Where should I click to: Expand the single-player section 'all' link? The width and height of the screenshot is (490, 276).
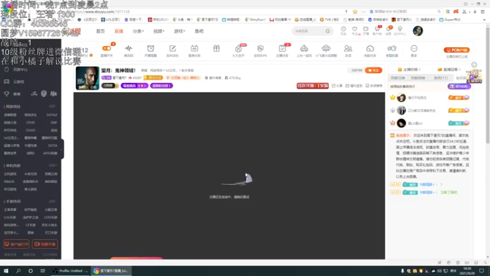53,165
